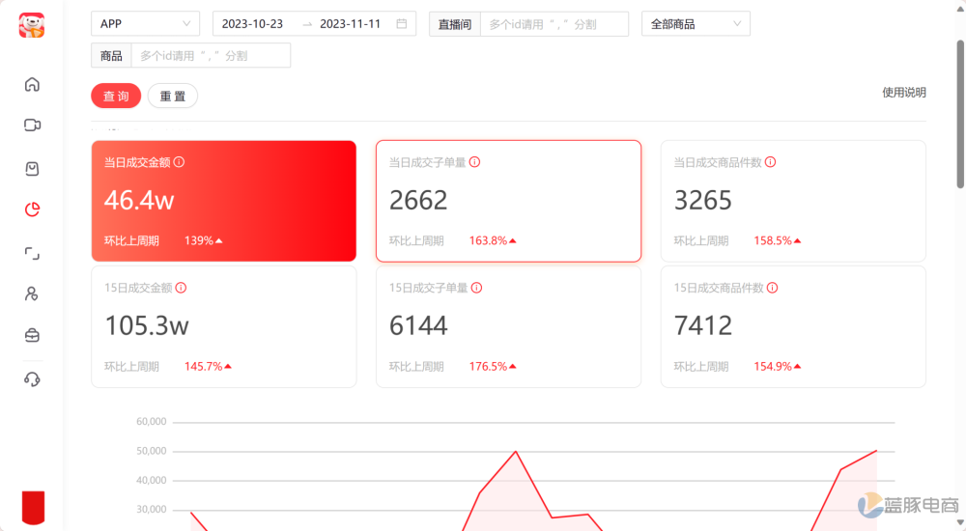Viewport: 966px width, 531px height.
Task: Click info icon next to 15日成交商品件数
Action: coord(772,288)
